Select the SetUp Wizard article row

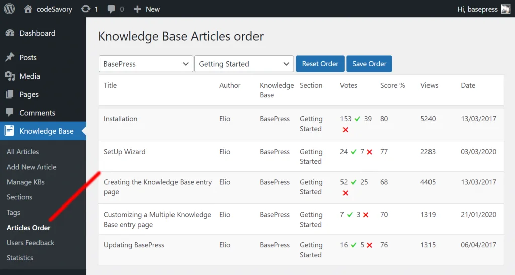301,156
